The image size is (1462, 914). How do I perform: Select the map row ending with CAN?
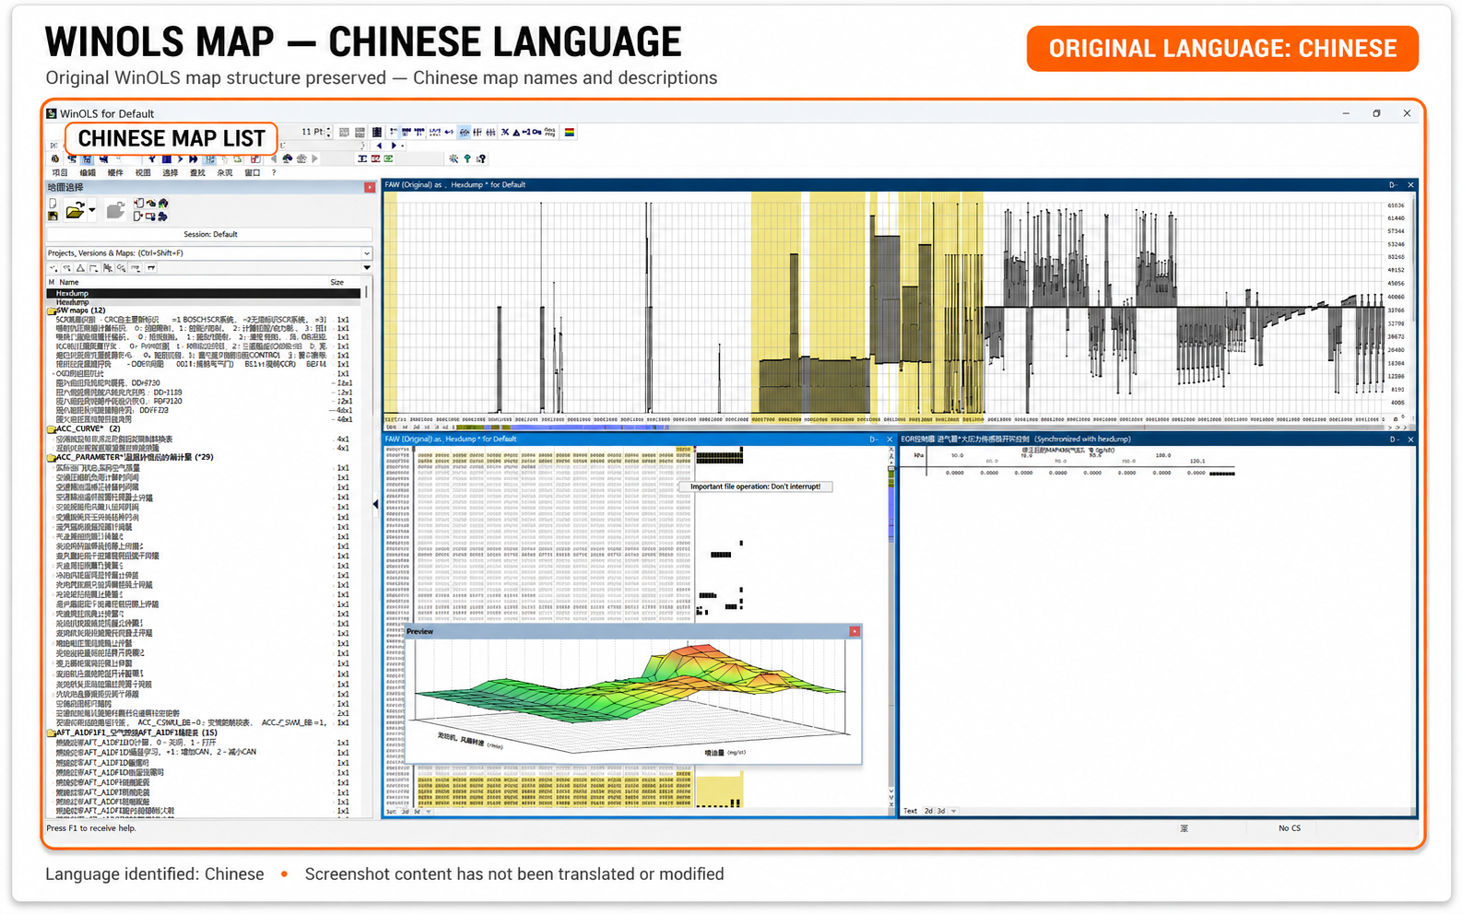[x=203, y=752]
